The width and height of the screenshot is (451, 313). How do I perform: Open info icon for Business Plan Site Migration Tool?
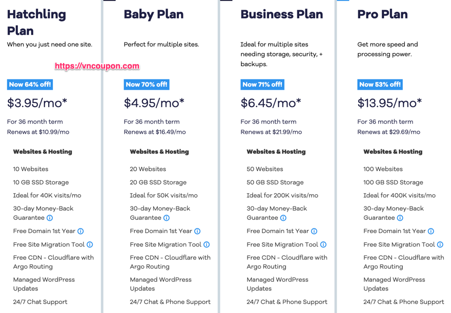coord(323,244)
